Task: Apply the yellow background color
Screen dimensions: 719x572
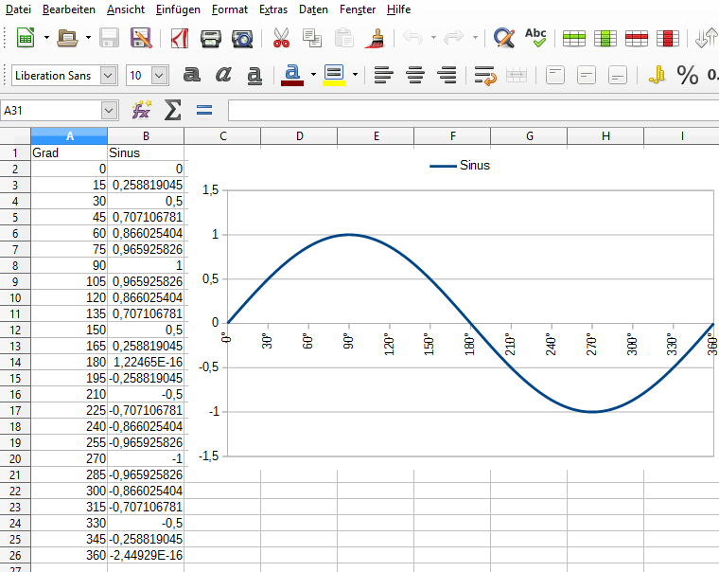Action: click(x=334, y=75)
